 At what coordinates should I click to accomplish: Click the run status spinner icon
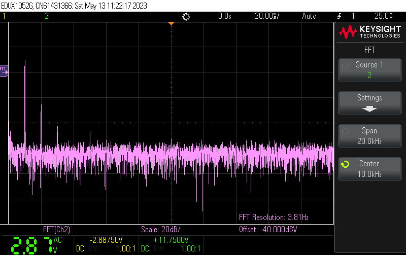coord(186,17)
